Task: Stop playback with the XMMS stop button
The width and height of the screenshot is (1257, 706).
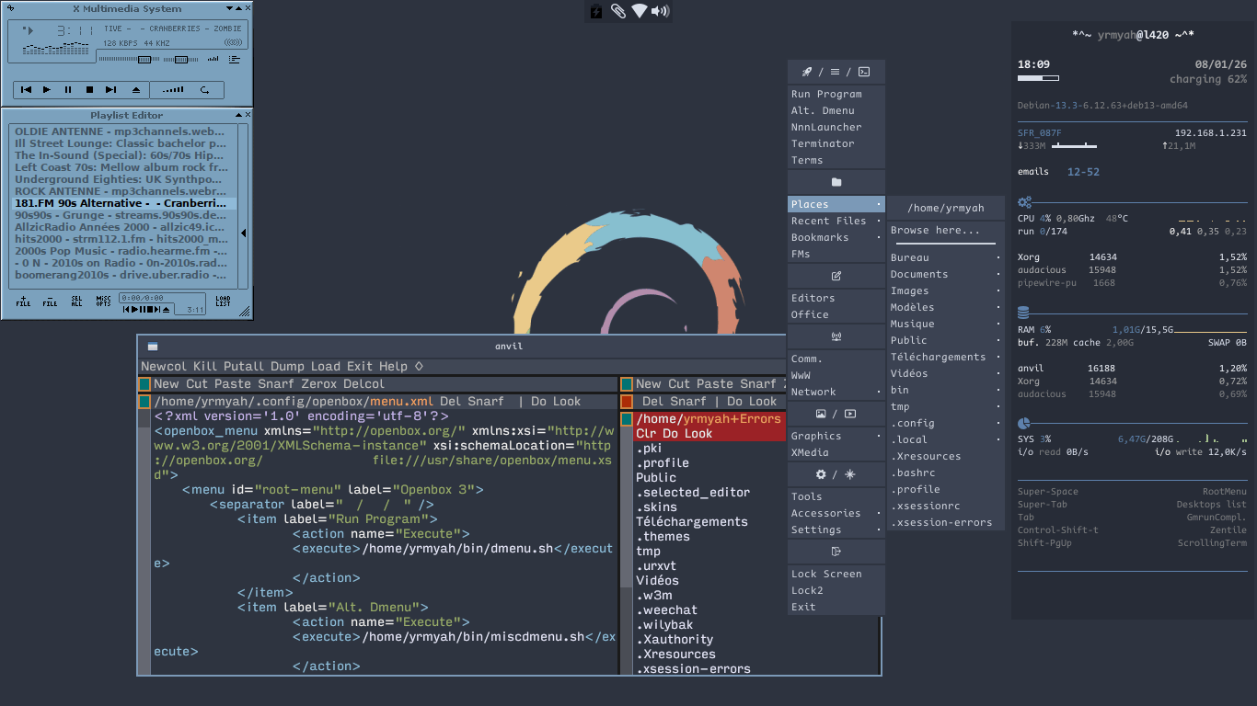Action: pyautogui.click(x=89, y=89)
